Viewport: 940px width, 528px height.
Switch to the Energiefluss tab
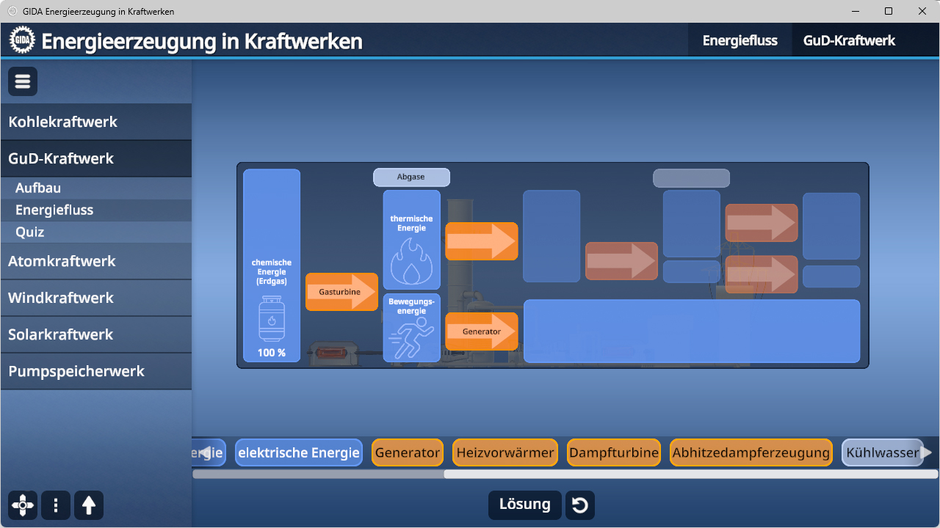click(x=740, y=40)
